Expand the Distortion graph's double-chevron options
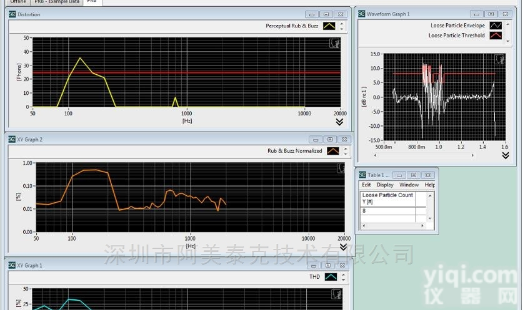The image size is (523, 310). pos(339,122)
